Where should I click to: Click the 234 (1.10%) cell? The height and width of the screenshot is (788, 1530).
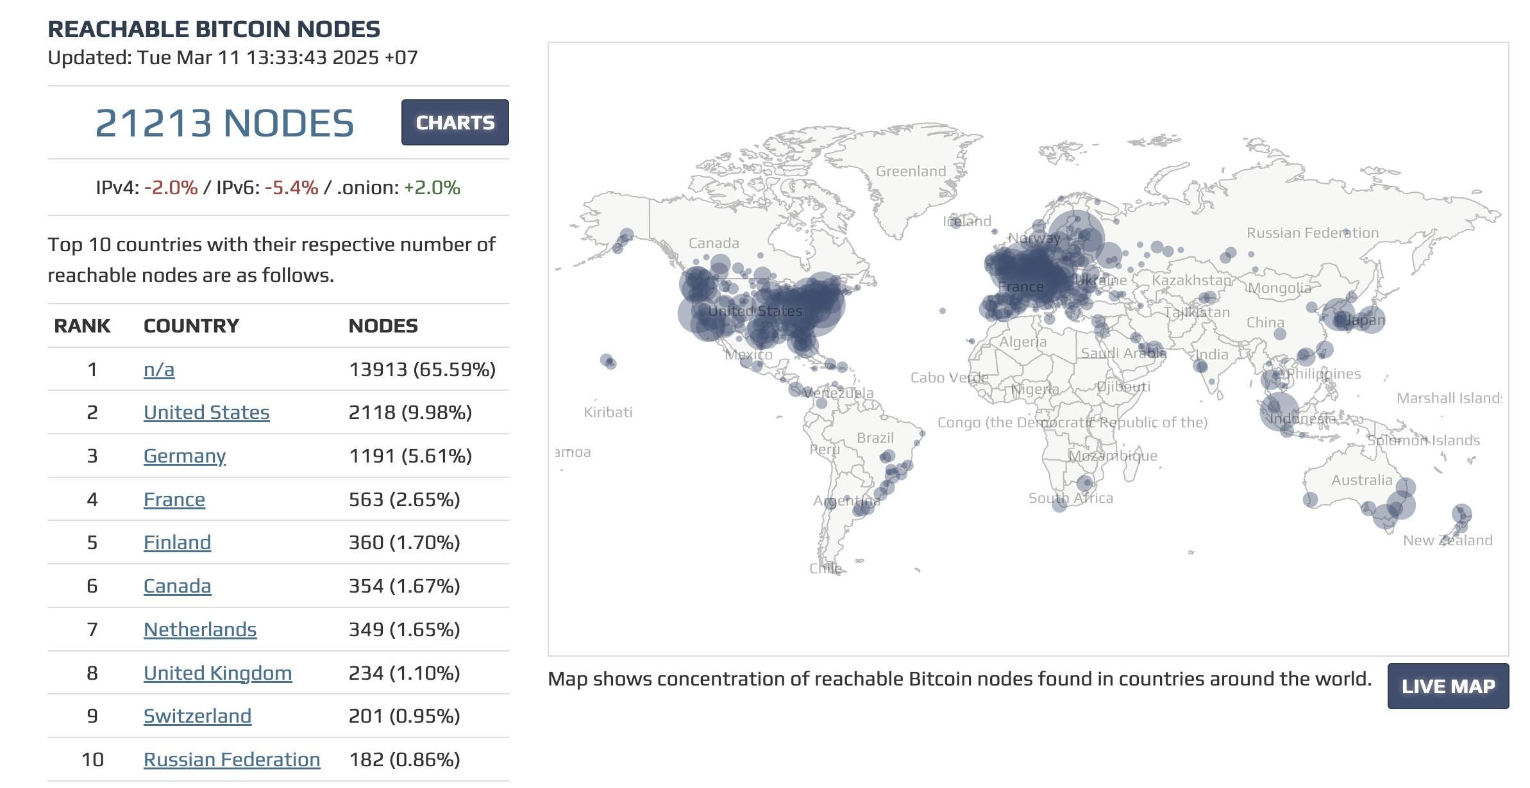coord(405,673)
